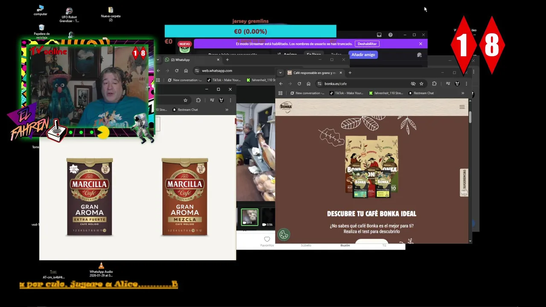Image resolution: width=546 pixels, height=307 pixels.
Task: Select En línea tab in Discord friends
Action: point(314,55)
